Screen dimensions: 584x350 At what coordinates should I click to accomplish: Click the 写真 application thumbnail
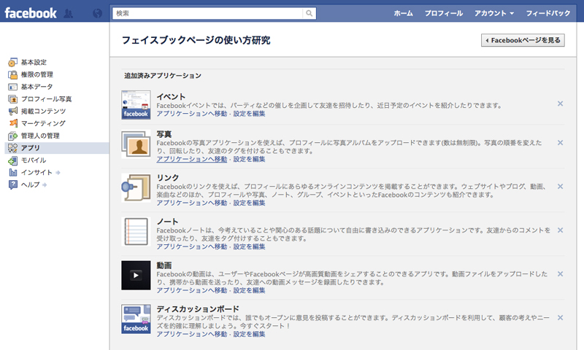(x=136, y=144)
